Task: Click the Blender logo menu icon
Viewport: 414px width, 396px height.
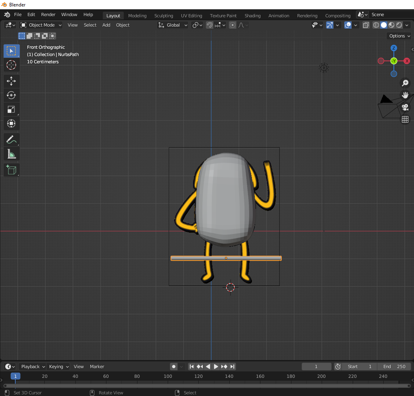Action: (x=7, y=15)
